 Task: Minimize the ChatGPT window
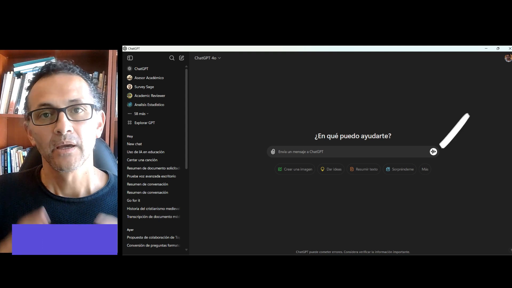[486, 49]
